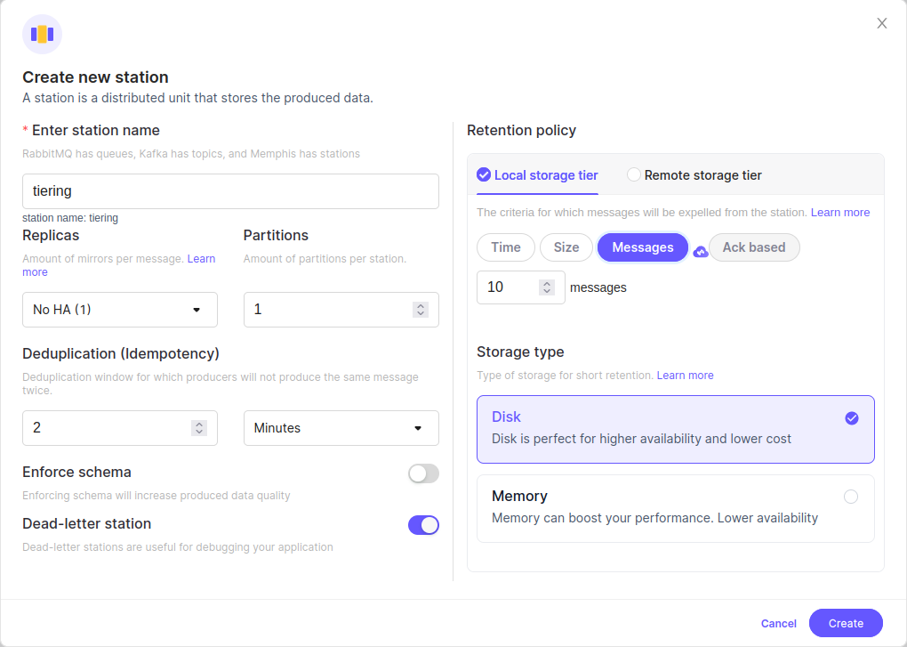
Task: Click the Partitions number stepper arrows
Action: [421, 310]
